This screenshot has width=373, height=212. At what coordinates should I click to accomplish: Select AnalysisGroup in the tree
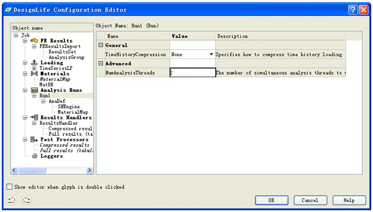66,57
